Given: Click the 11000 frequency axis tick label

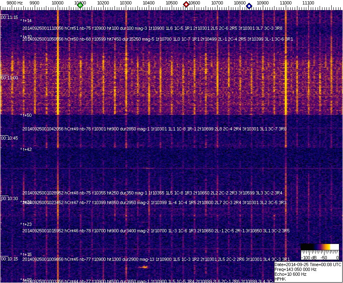Looking at the screenshot, I should pos(286,3).
